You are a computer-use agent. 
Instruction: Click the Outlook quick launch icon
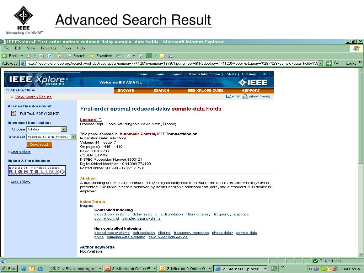(32, 269)
